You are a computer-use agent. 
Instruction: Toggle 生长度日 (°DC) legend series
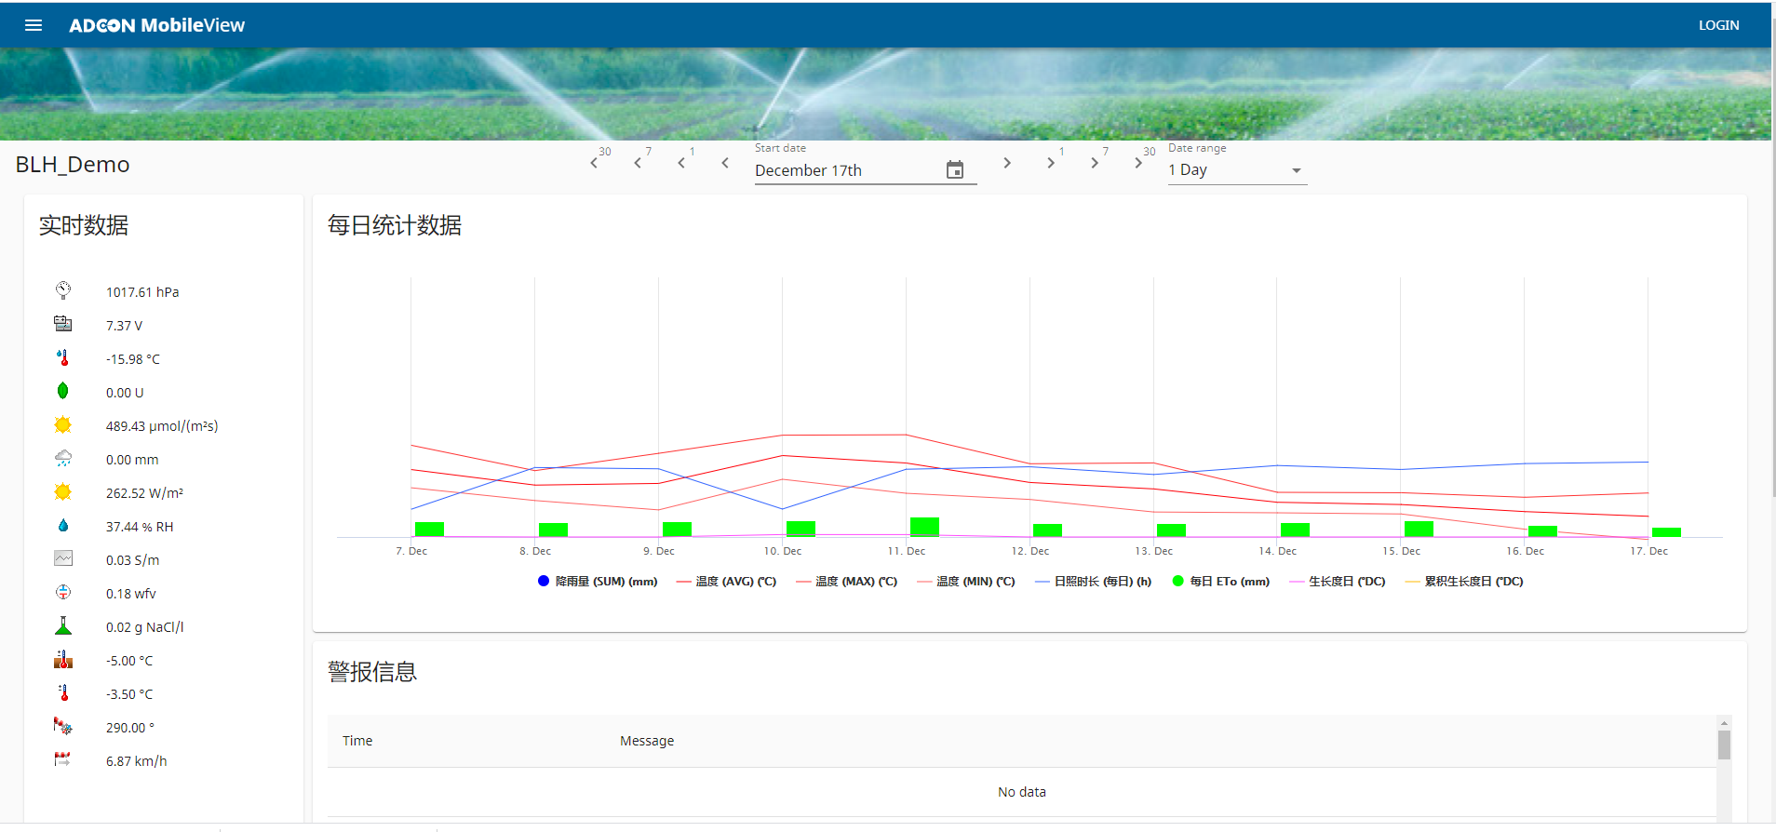[x=1338, y=581]
